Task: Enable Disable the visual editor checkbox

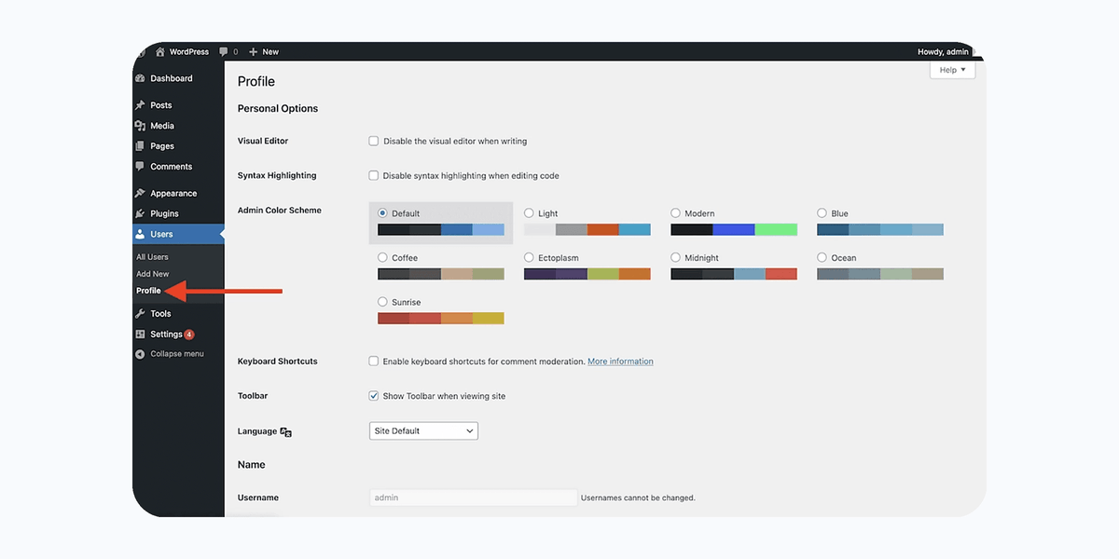Action: [374, 142]
